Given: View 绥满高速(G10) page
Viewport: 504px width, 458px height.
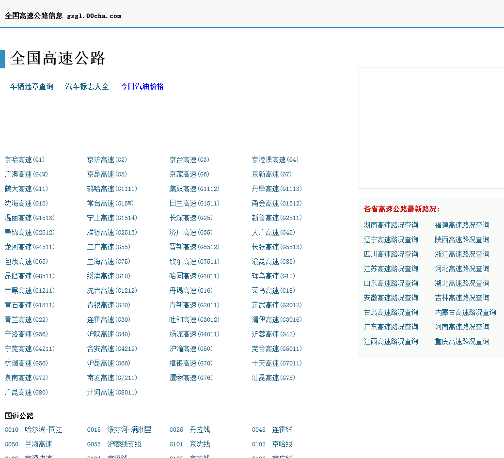Looking at the screenshot, I should coord(109,276).
